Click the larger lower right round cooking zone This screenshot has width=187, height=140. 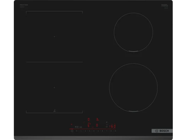pyautogui.click(x=133, y=88)
